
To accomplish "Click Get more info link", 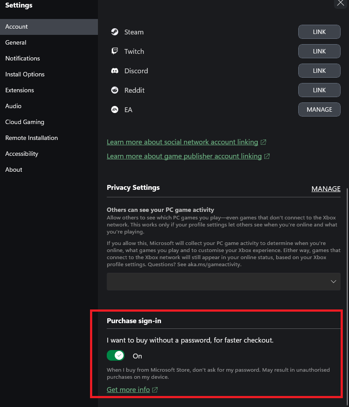I will [128, 390].
